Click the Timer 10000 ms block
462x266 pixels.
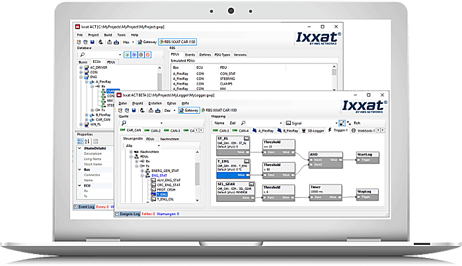tap(326, 193)
